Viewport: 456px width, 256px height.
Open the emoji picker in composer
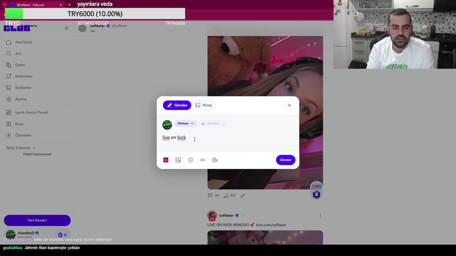(190, 160)
